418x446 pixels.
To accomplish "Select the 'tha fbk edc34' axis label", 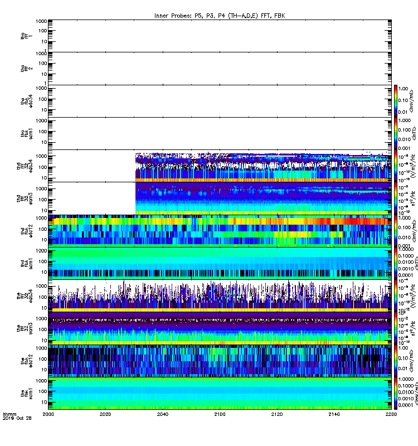I will tap(26, 101).
